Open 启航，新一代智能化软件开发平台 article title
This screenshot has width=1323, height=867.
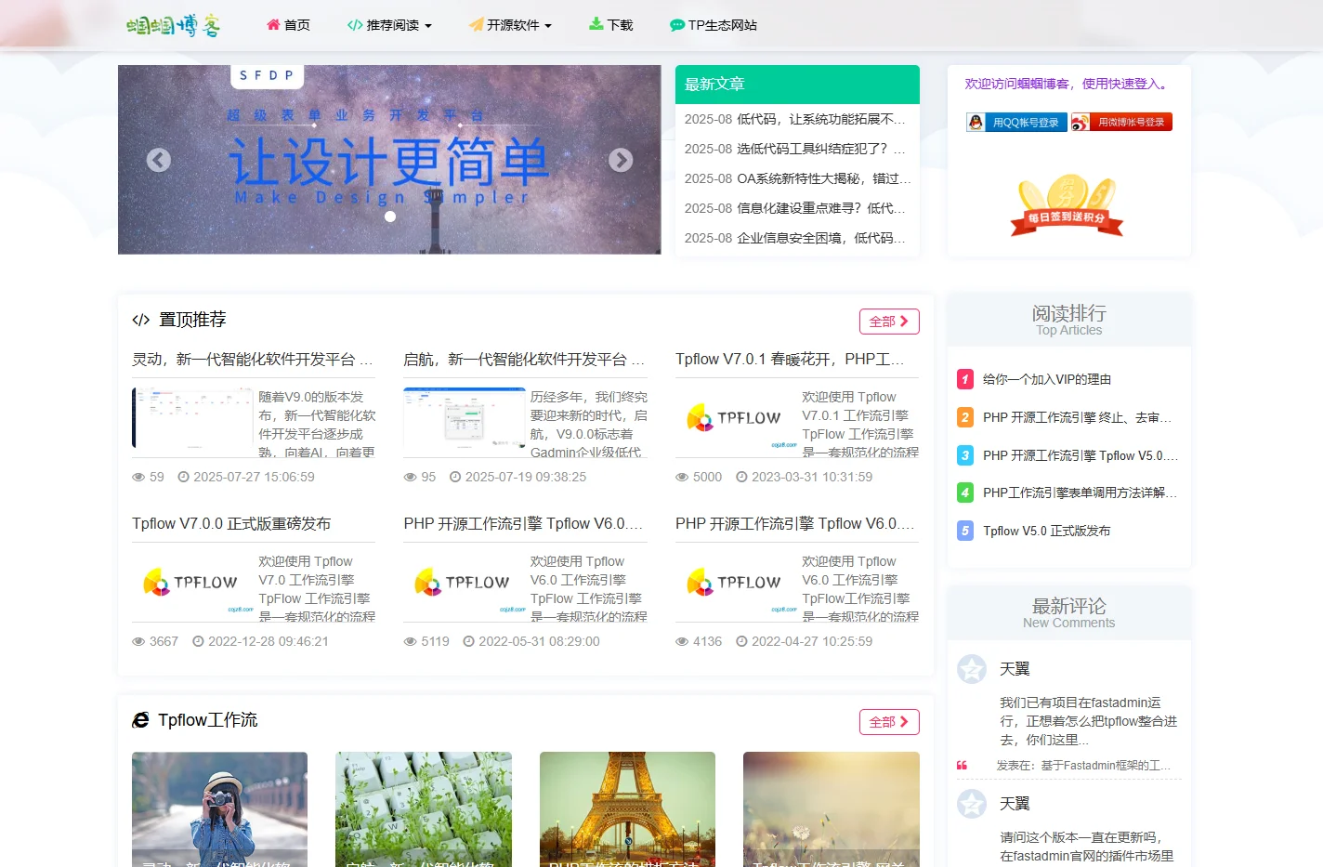[x=524, y=360]
